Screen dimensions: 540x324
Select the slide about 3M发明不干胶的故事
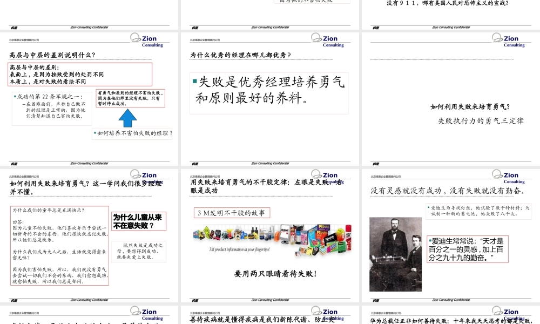click(x=270, y=235)
